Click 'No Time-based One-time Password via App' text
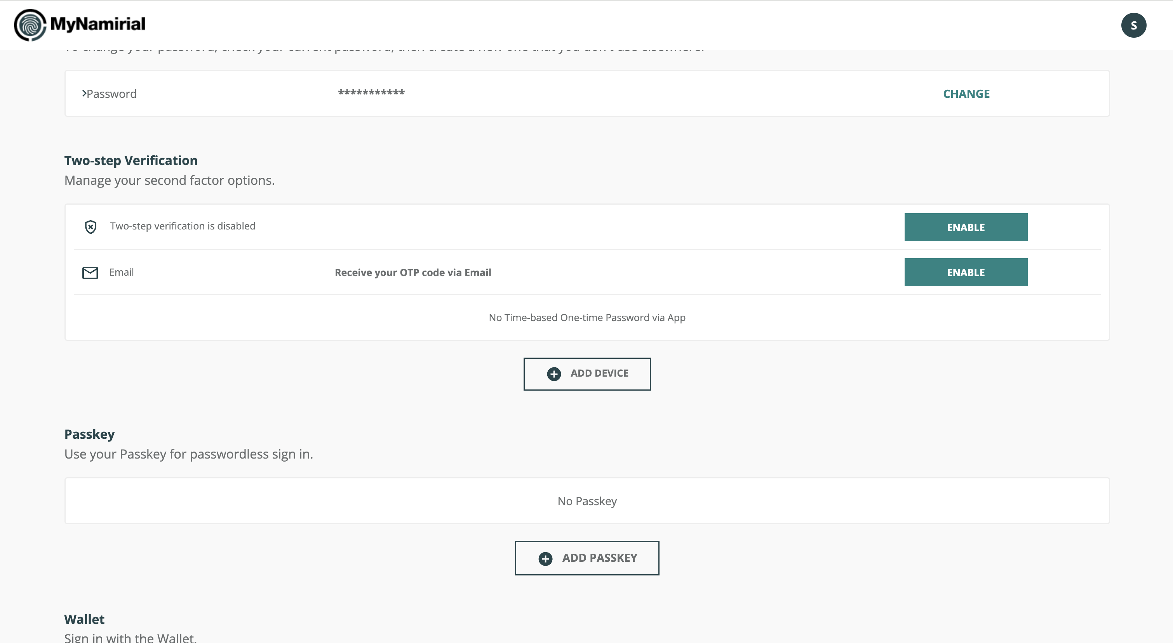1173x643 pixels. point(587,318)
